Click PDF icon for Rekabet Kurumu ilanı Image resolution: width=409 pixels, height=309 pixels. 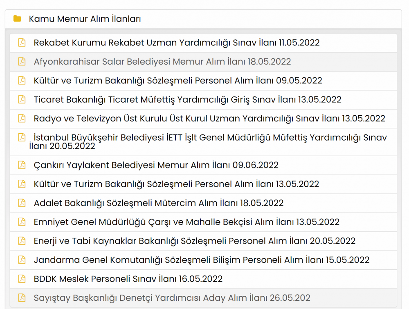22,43
